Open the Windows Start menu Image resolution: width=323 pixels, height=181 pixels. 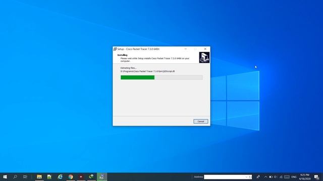pos(5,176)
